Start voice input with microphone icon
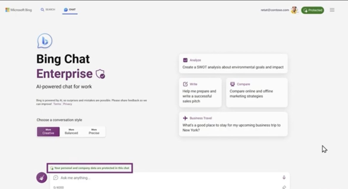The image size is (348, 189). click(x=284, y=177)
